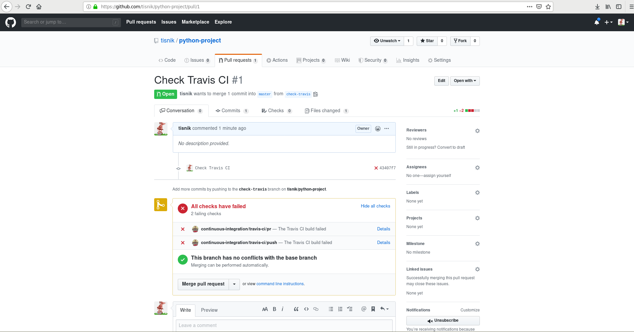The width and height of the screenshot is (634, 332).
Task: Open the Insights tab
Action: coord(408,60)
